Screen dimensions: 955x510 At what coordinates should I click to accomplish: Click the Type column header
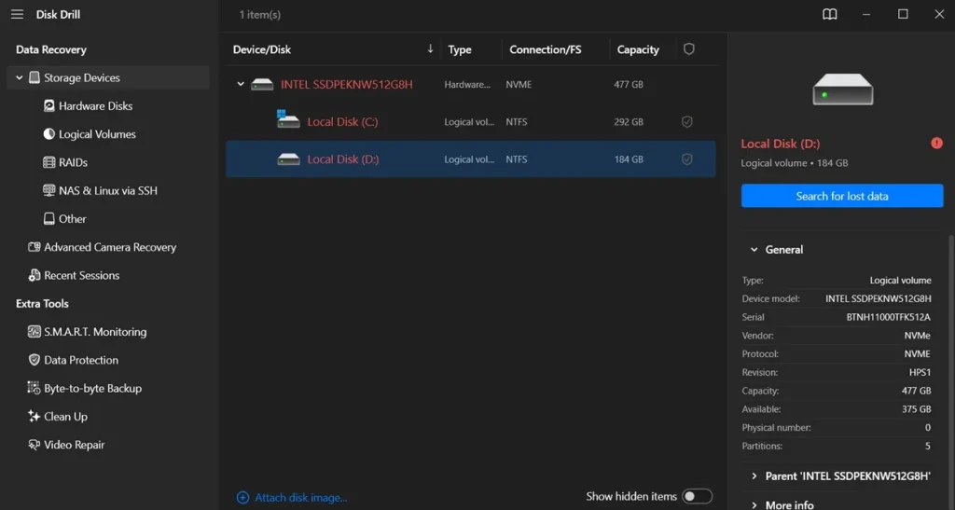[x=460, y=49]
